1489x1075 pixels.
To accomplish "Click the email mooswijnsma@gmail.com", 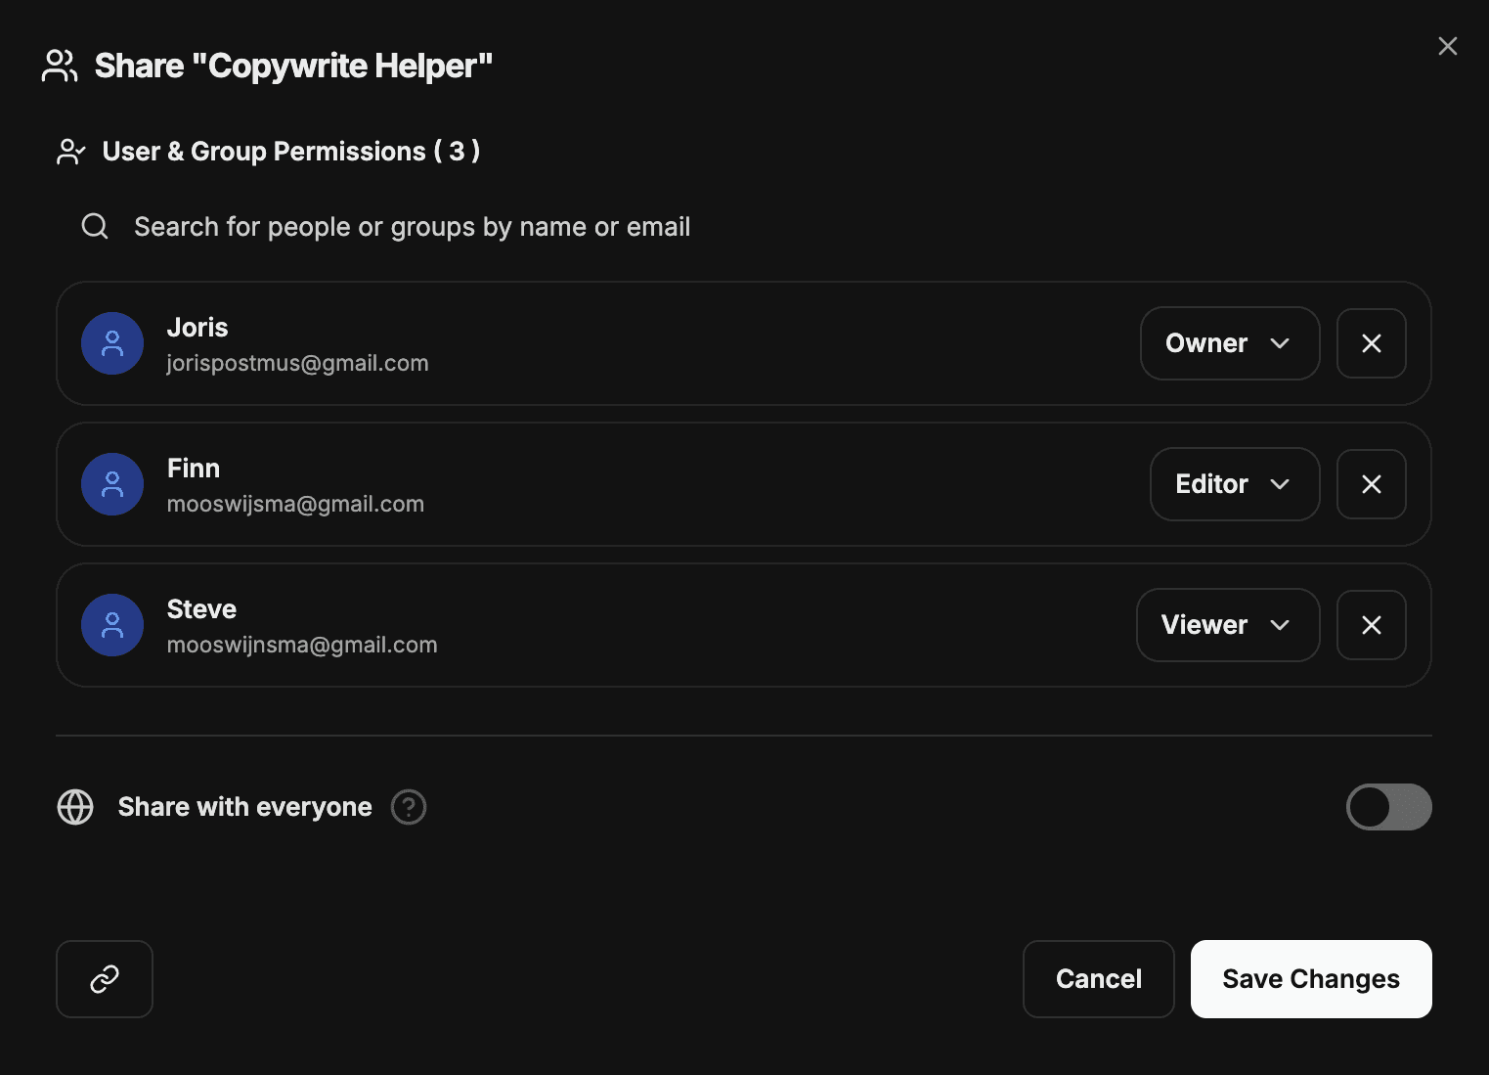I will pos(302,645).
